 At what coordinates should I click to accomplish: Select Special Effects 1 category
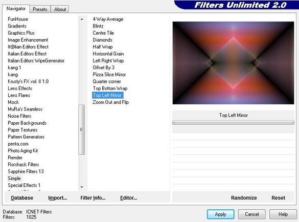coord(24,185)
